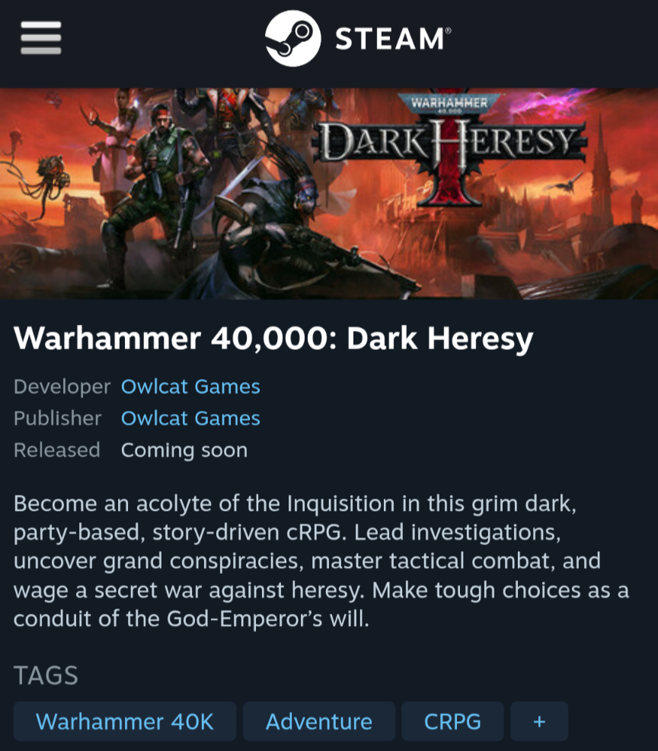Click the Publisher field label

coord(57,418)
